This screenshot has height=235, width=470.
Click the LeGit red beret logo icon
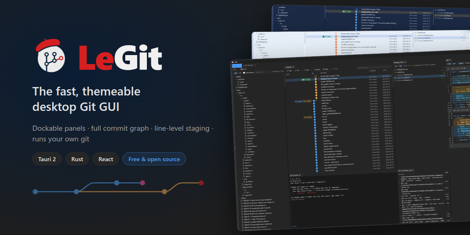point(51,55)
